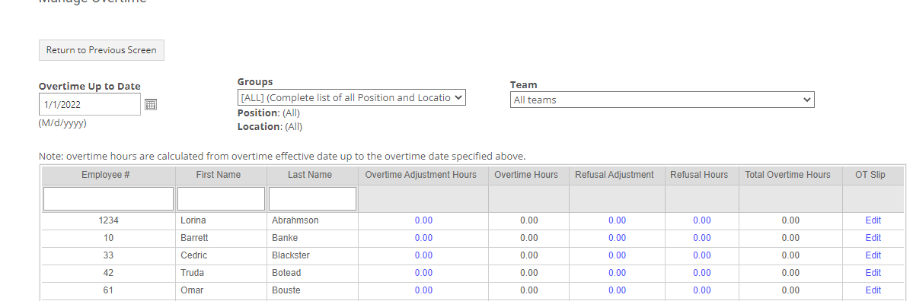Click last name Bouste
Image resolution: width=913 pixels, height=301 pixels.
coord(286,290)
